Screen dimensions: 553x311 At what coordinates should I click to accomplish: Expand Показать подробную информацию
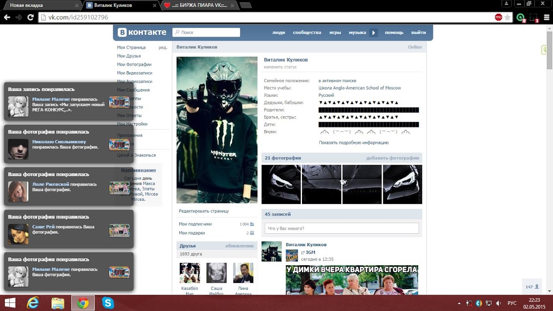[x=354, y=143]
